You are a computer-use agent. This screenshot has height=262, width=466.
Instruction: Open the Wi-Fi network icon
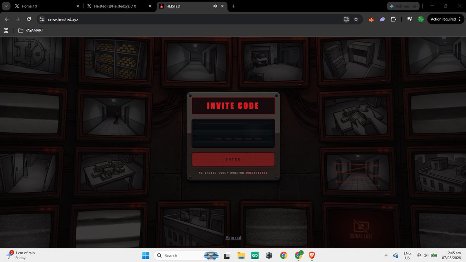point(419,255)
